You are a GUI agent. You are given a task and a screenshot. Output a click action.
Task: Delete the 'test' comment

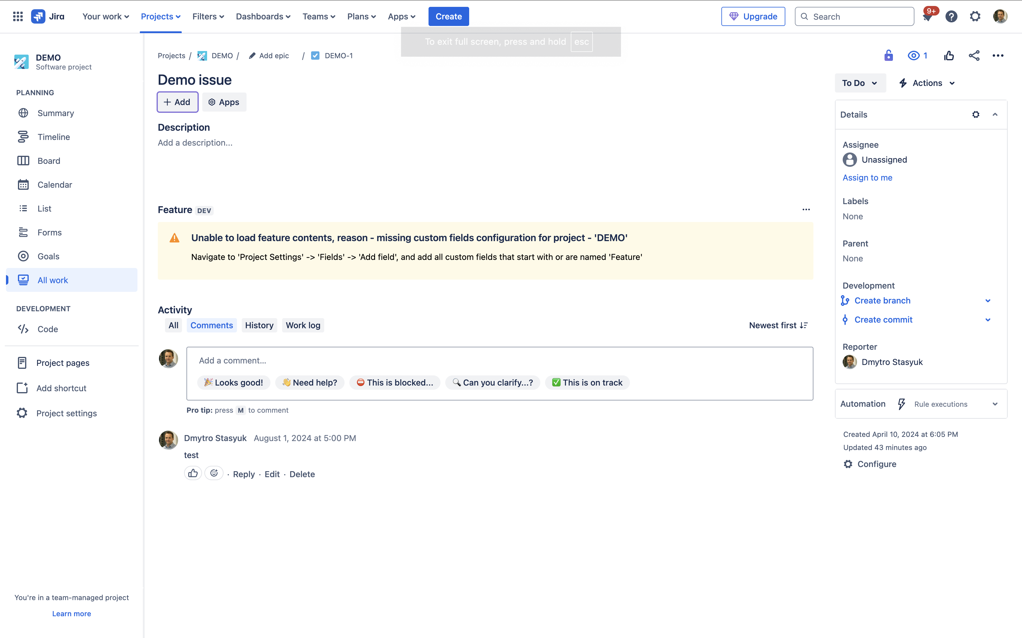(302, 474)
